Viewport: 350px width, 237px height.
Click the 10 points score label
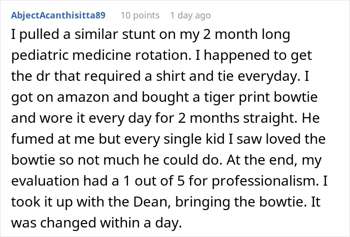140,15
